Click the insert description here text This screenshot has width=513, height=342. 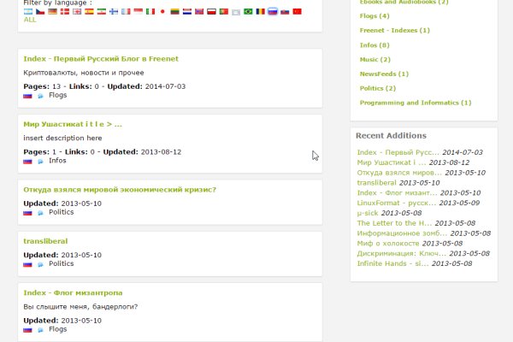click(62, 139)
